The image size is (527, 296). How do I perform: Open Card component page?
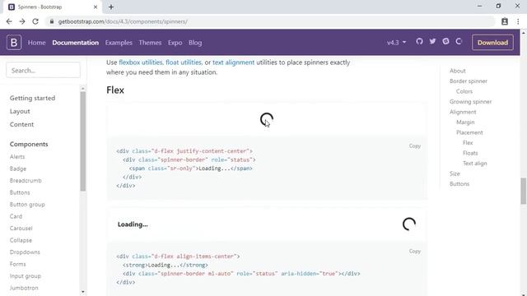16,216
